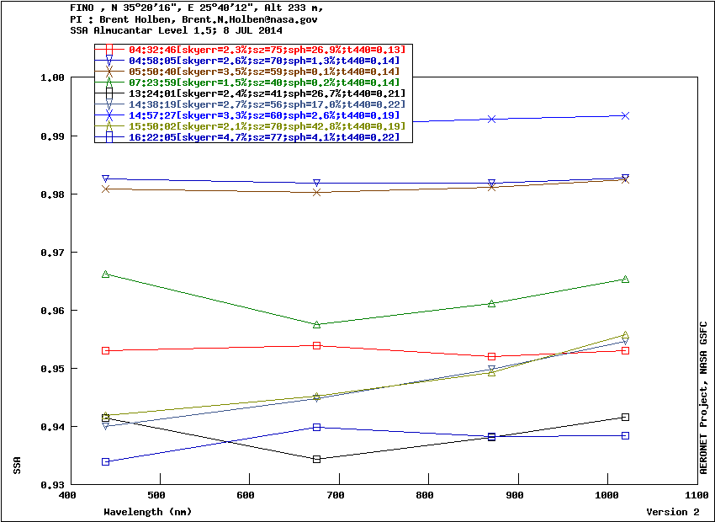
Task: Select the red square marker at 870 nm
Action: coord(491,356)
